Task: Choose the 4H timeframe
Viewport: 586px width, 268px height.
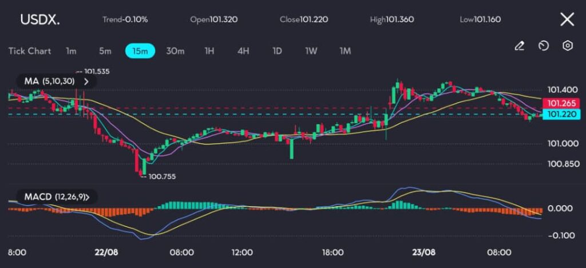Action: click(x=243, y=51)
